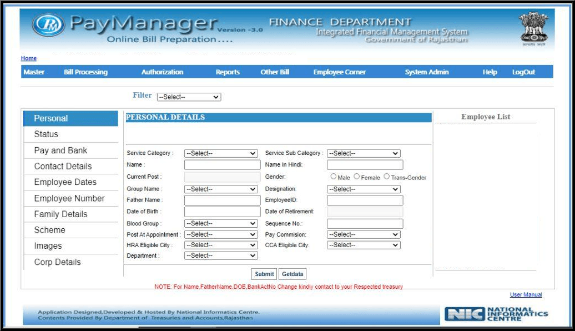
Task: Open the Other Bill menu
Action: pyautogui.click(x=275, y=72)
